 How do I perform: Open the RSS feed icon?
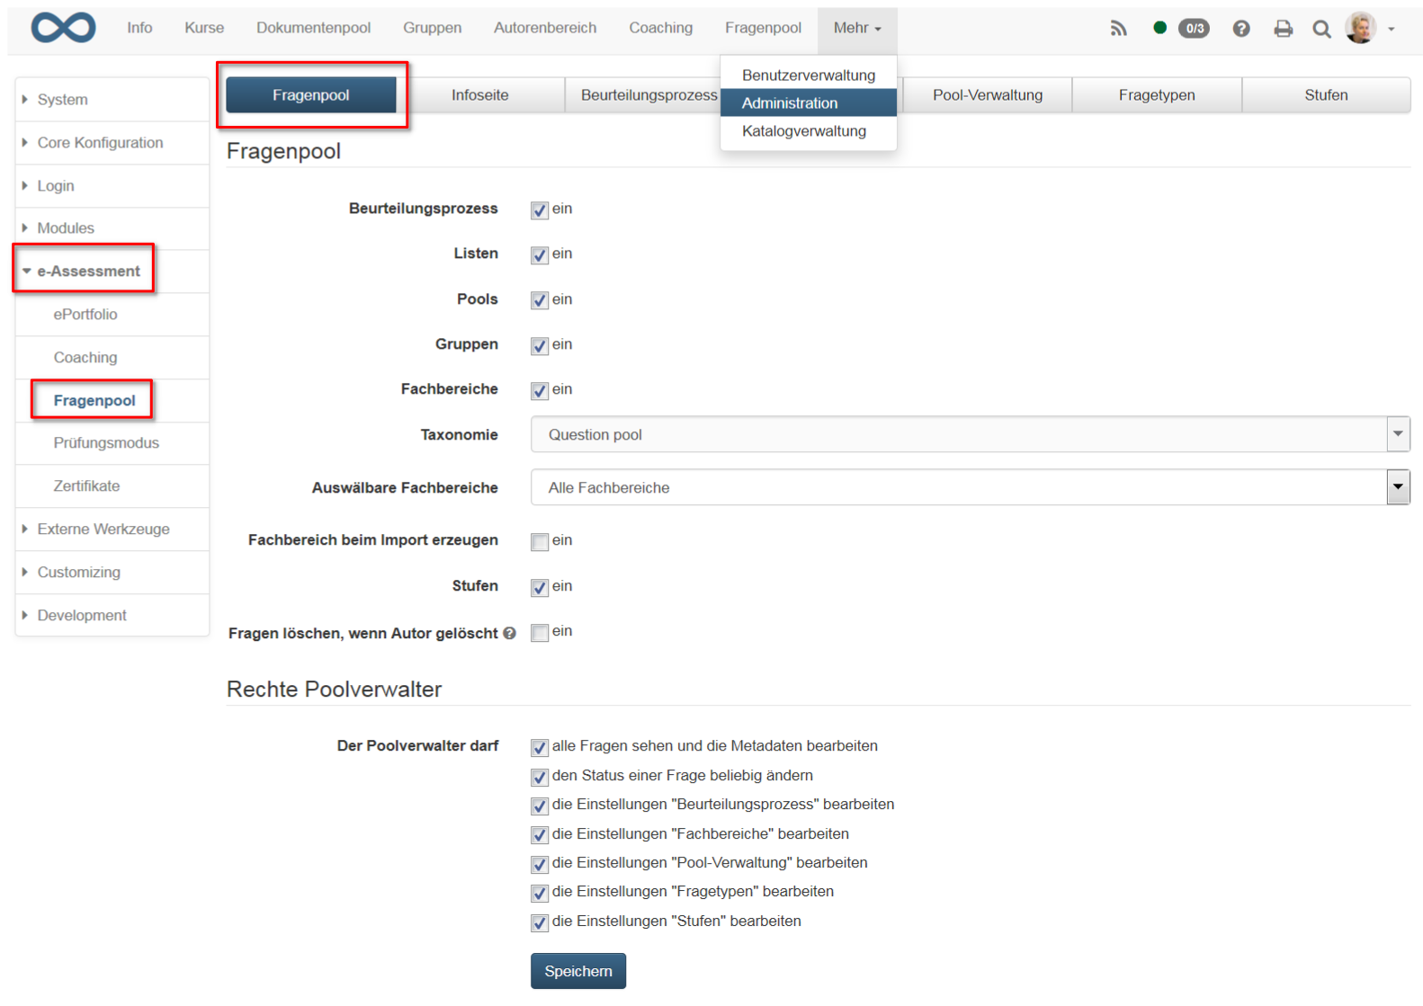pos(1118,29)
